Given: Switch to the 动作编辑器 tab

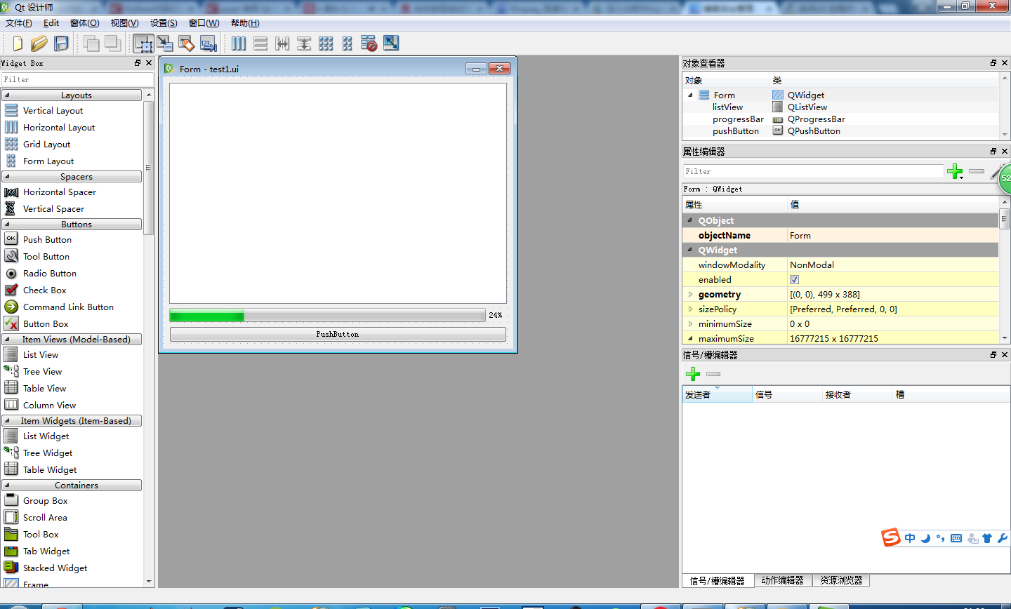Looking at the screenshot, I should pyautogui.click(x=782, y=580).
